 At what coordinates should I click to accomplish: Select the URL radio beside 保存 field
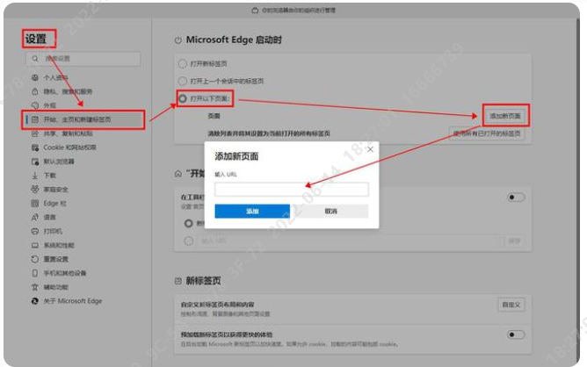[189, 241]
